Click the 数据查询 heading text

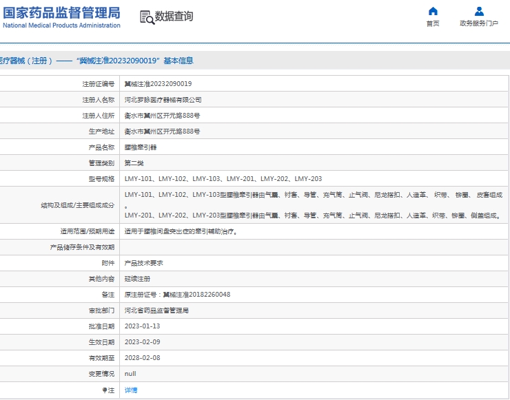pos(174,16)
